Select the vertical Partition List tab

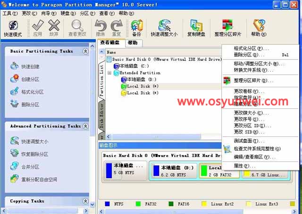pyautogui.click(x=101, y=81)
